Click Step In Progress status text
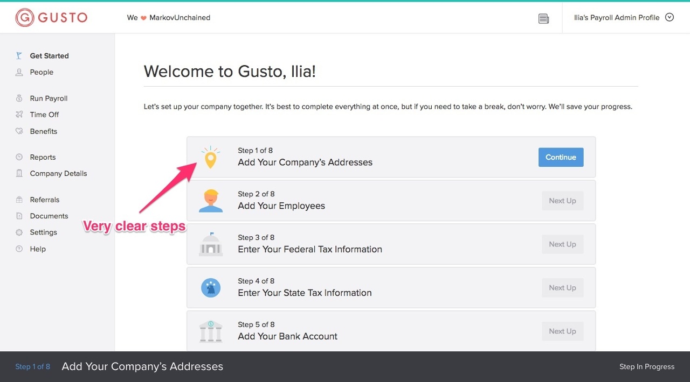 647,366
